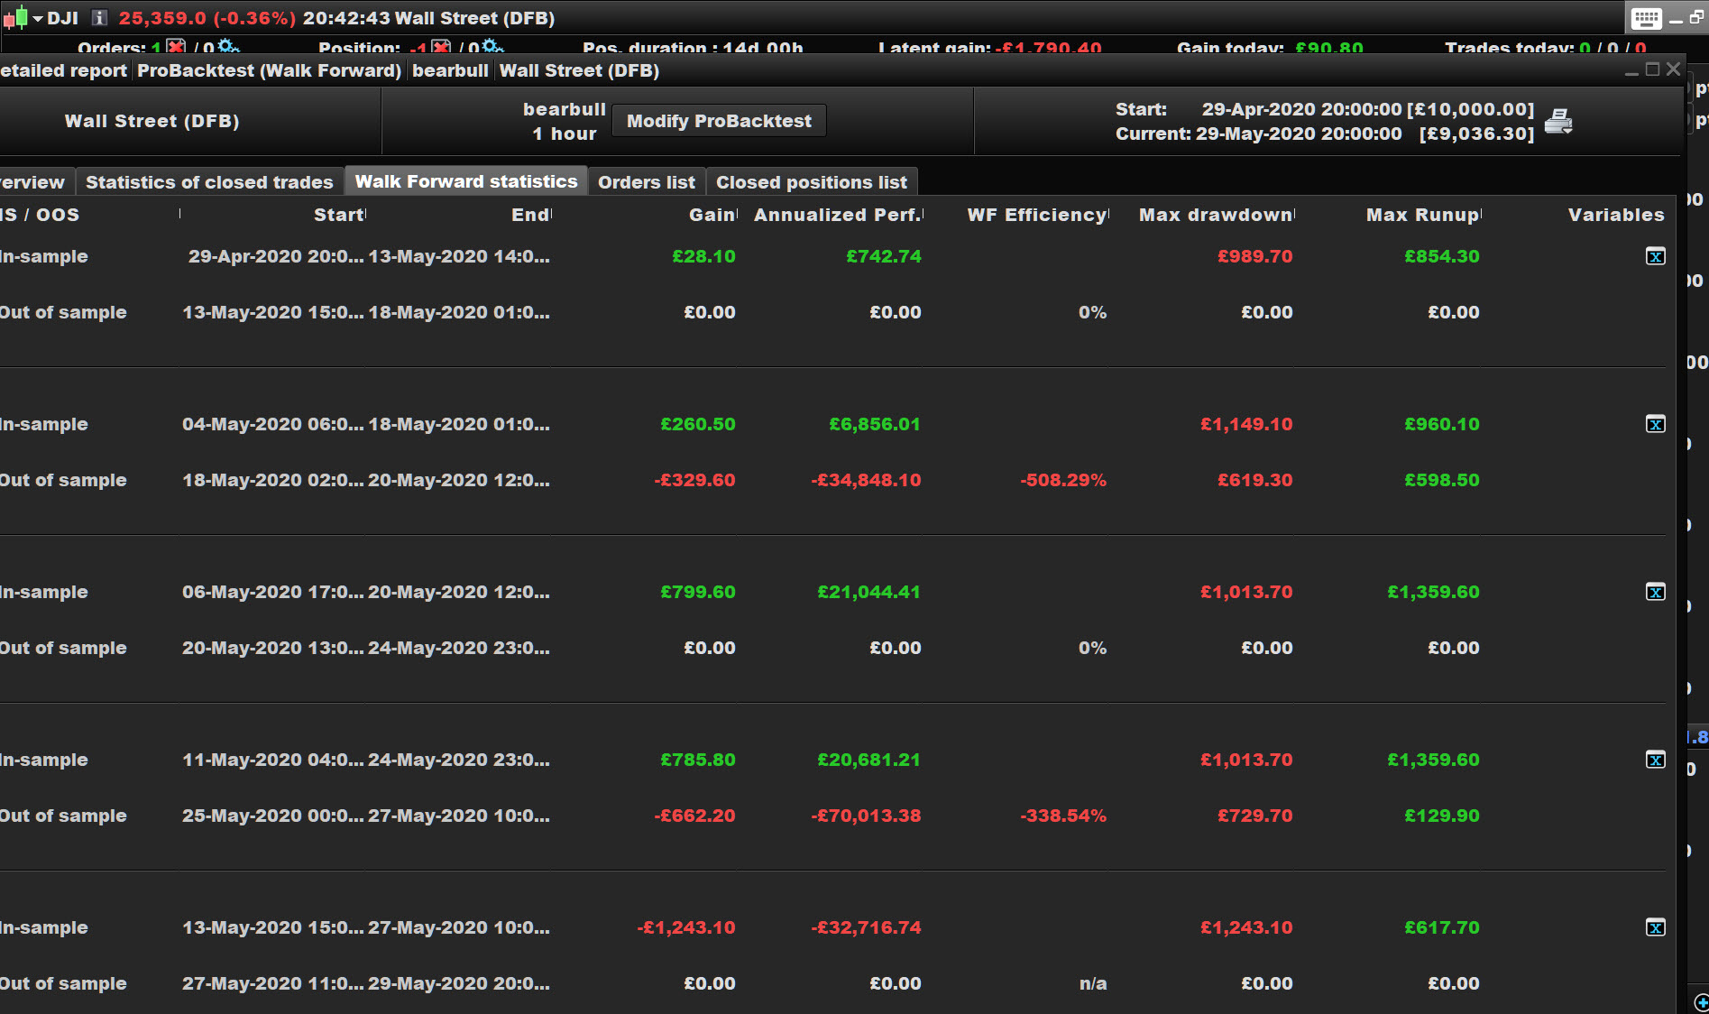1709x1014 pixels.
Task: Close the position with the Position red X
Action: click(441, 47)
